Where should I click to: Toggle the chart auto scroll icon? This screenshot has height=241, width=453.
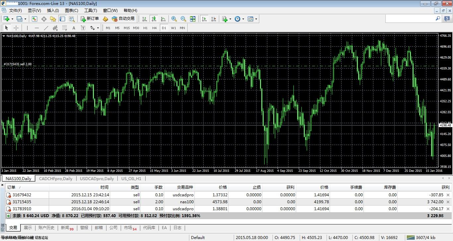click(204, 19)
